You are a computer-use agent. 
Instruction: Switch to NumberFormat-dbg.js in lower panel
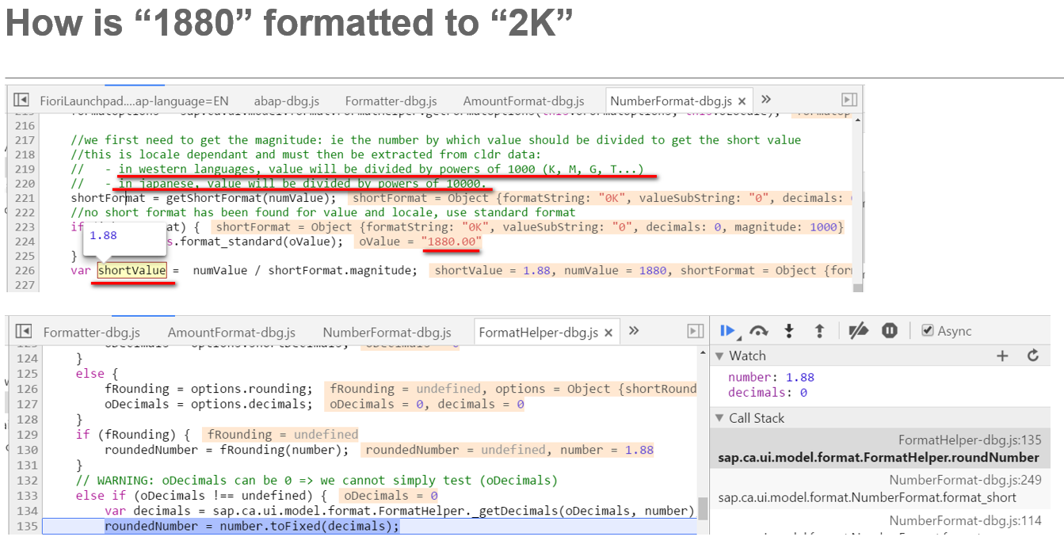tap(387, 333)
